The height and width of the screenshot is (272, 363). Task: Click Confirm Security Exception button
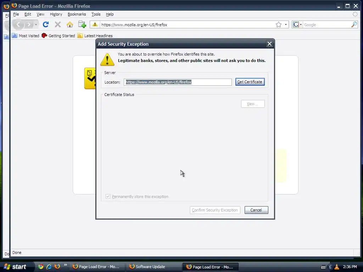tap(215, 210)
